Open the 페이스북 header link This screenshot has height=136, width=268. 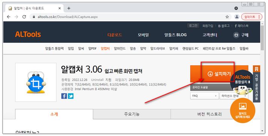coord(242,26)
